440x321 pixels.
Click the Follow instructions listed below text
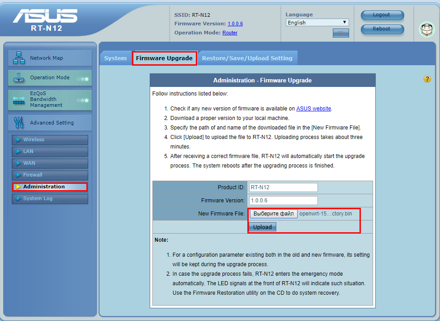(190, 94)
